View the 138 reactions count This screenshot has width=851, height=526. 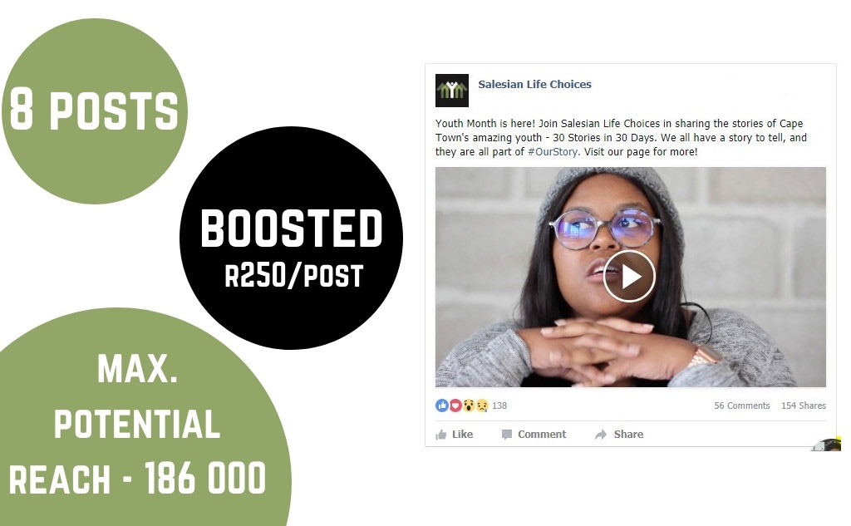(x=499, y=406)
